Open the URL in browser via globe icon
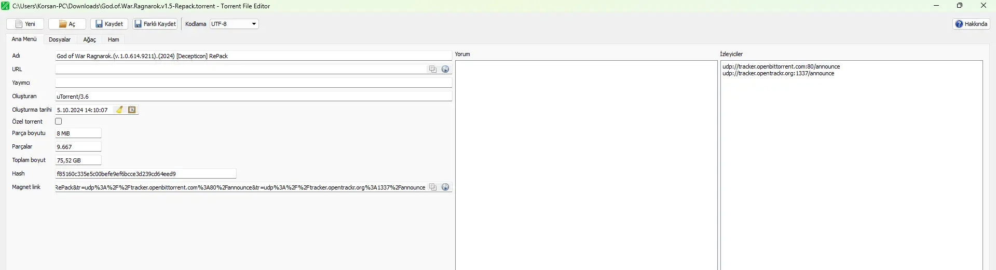Screen dimensions: 996x270 click(x=445, y=69)
